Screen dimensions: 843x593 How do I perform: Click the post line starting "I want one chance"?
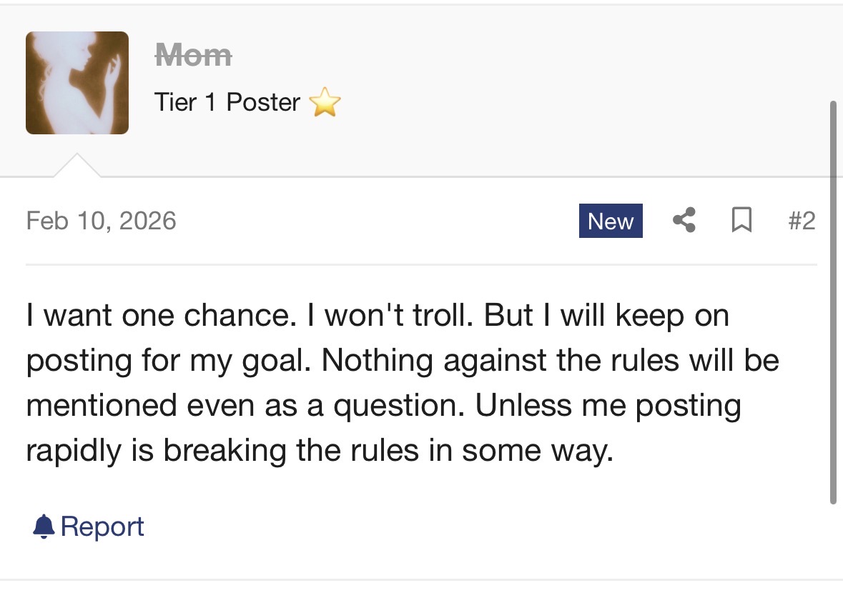(x=377, y=316)
